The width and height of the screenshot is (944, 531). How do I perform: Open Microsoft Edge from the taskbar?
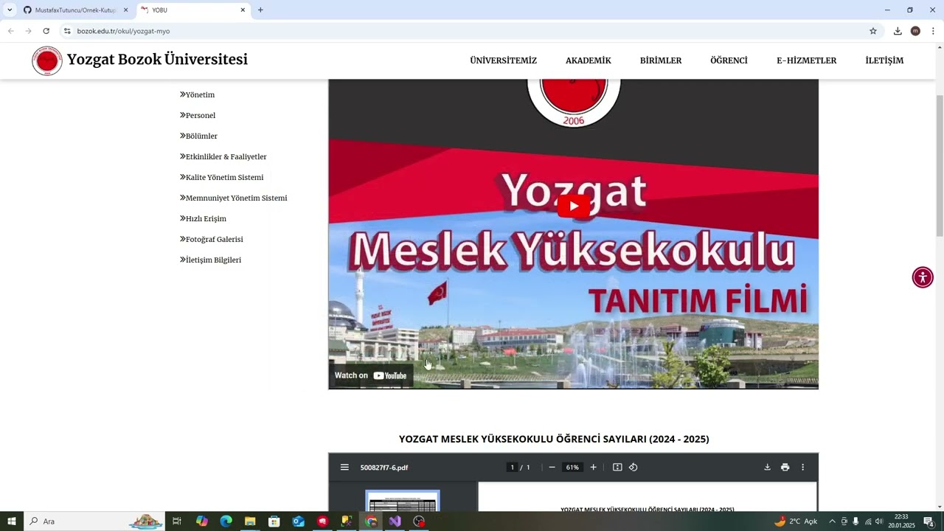(x=226, y=521)
